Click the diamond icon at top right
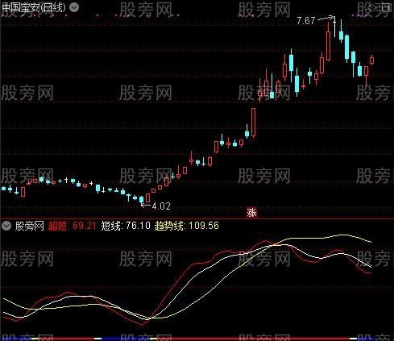The height and width of the screenshot is (341, 394). pyautogui.click(x=372, y=7)
